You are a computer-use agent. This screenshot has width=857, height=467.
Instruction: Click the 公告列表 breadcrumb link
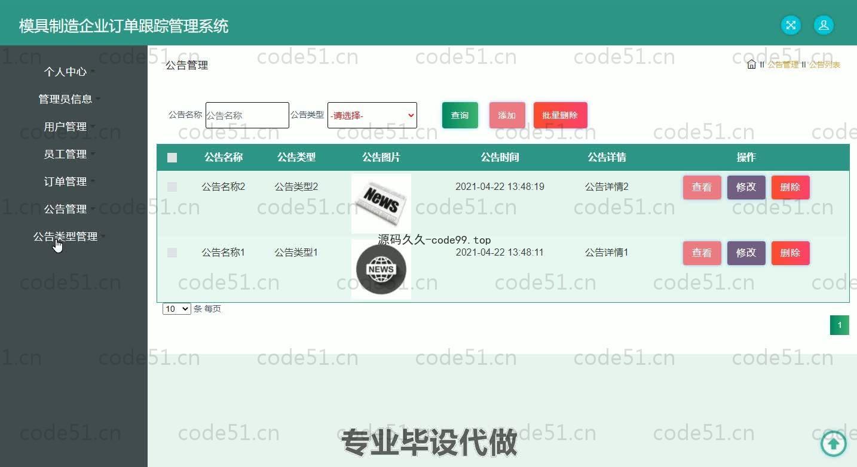click(825, 64)
